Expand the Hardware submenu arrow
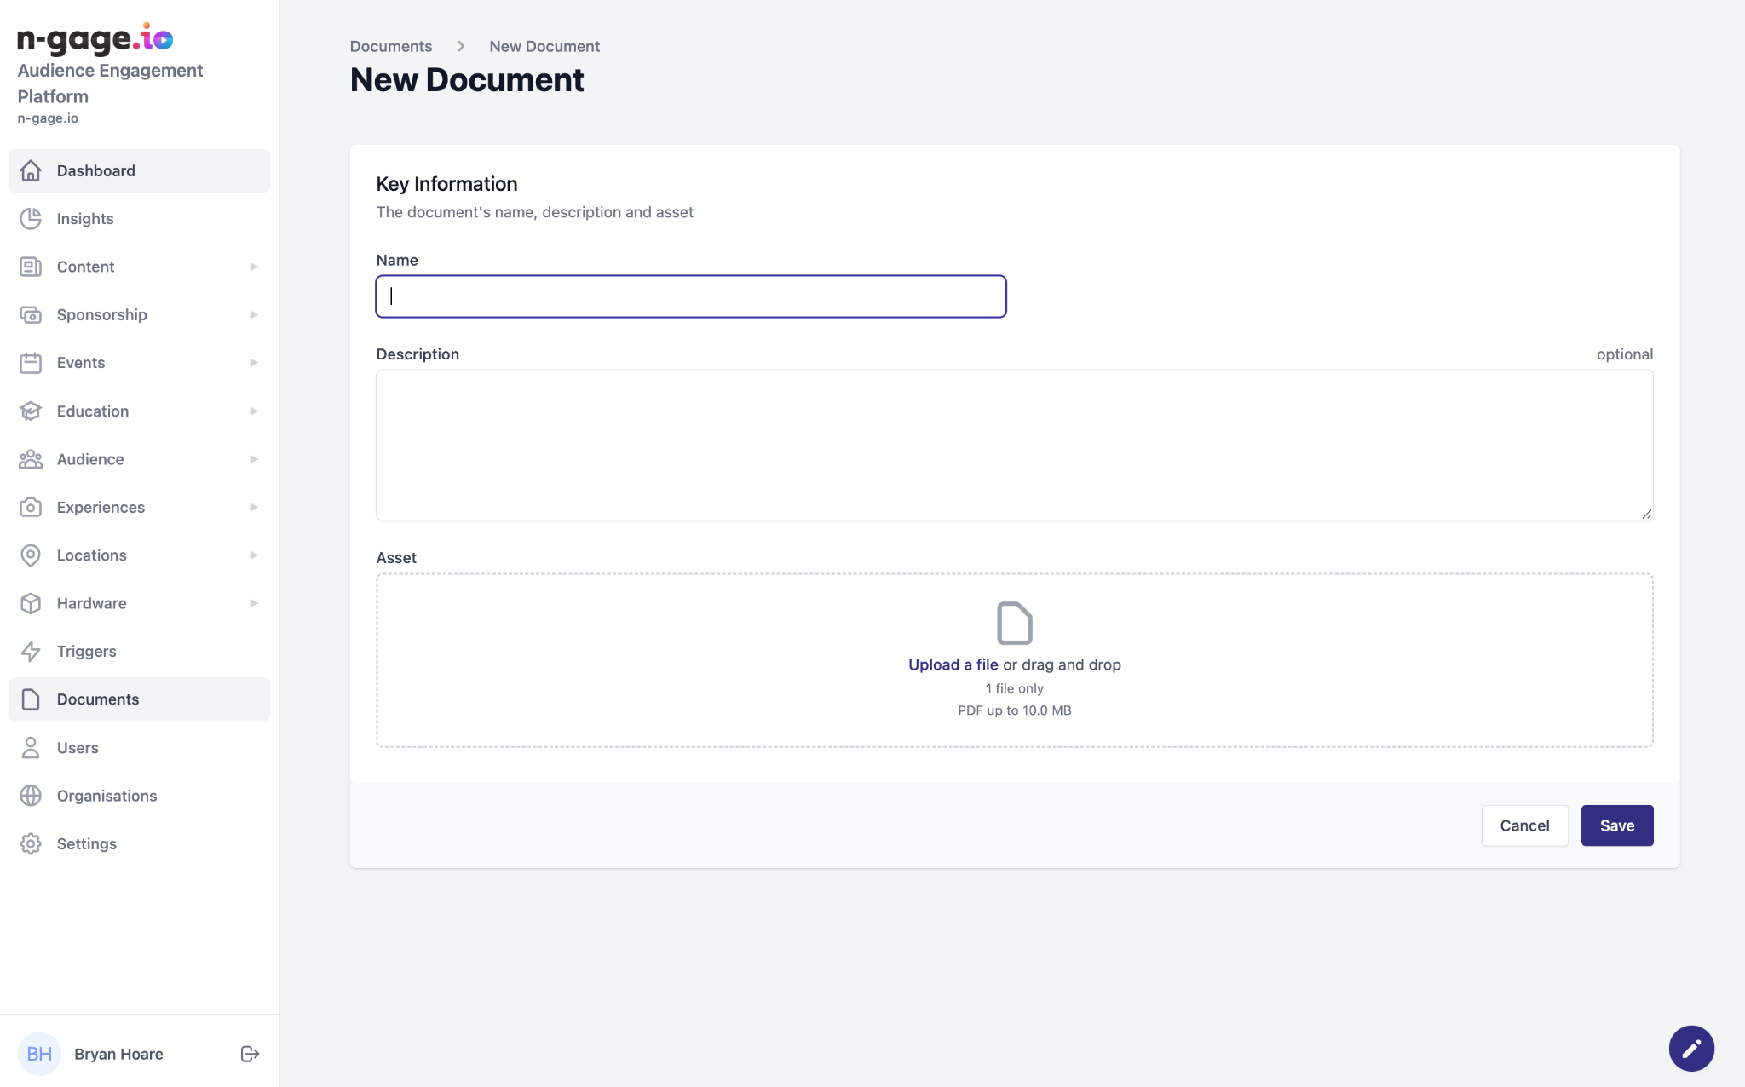The height and width of the screenshot is (1087, 1745). [253, 603]
